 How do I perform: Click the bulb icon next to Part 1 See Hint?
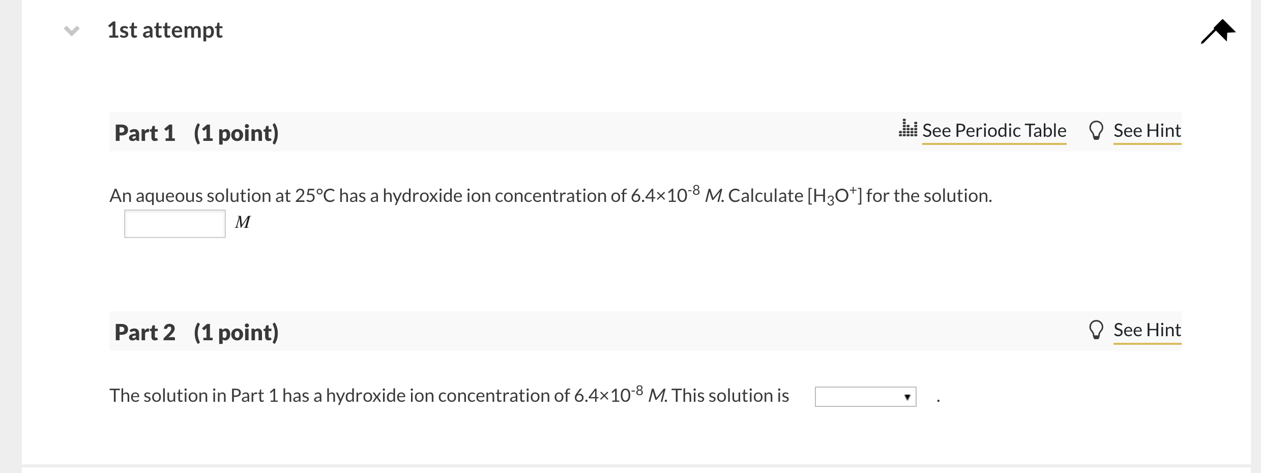[1097, 130]
